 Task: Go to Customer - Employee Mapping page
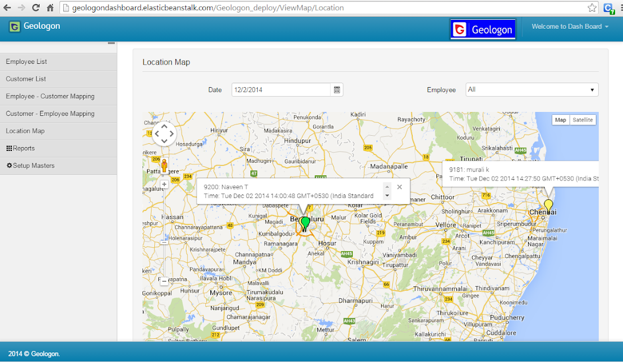58,114
